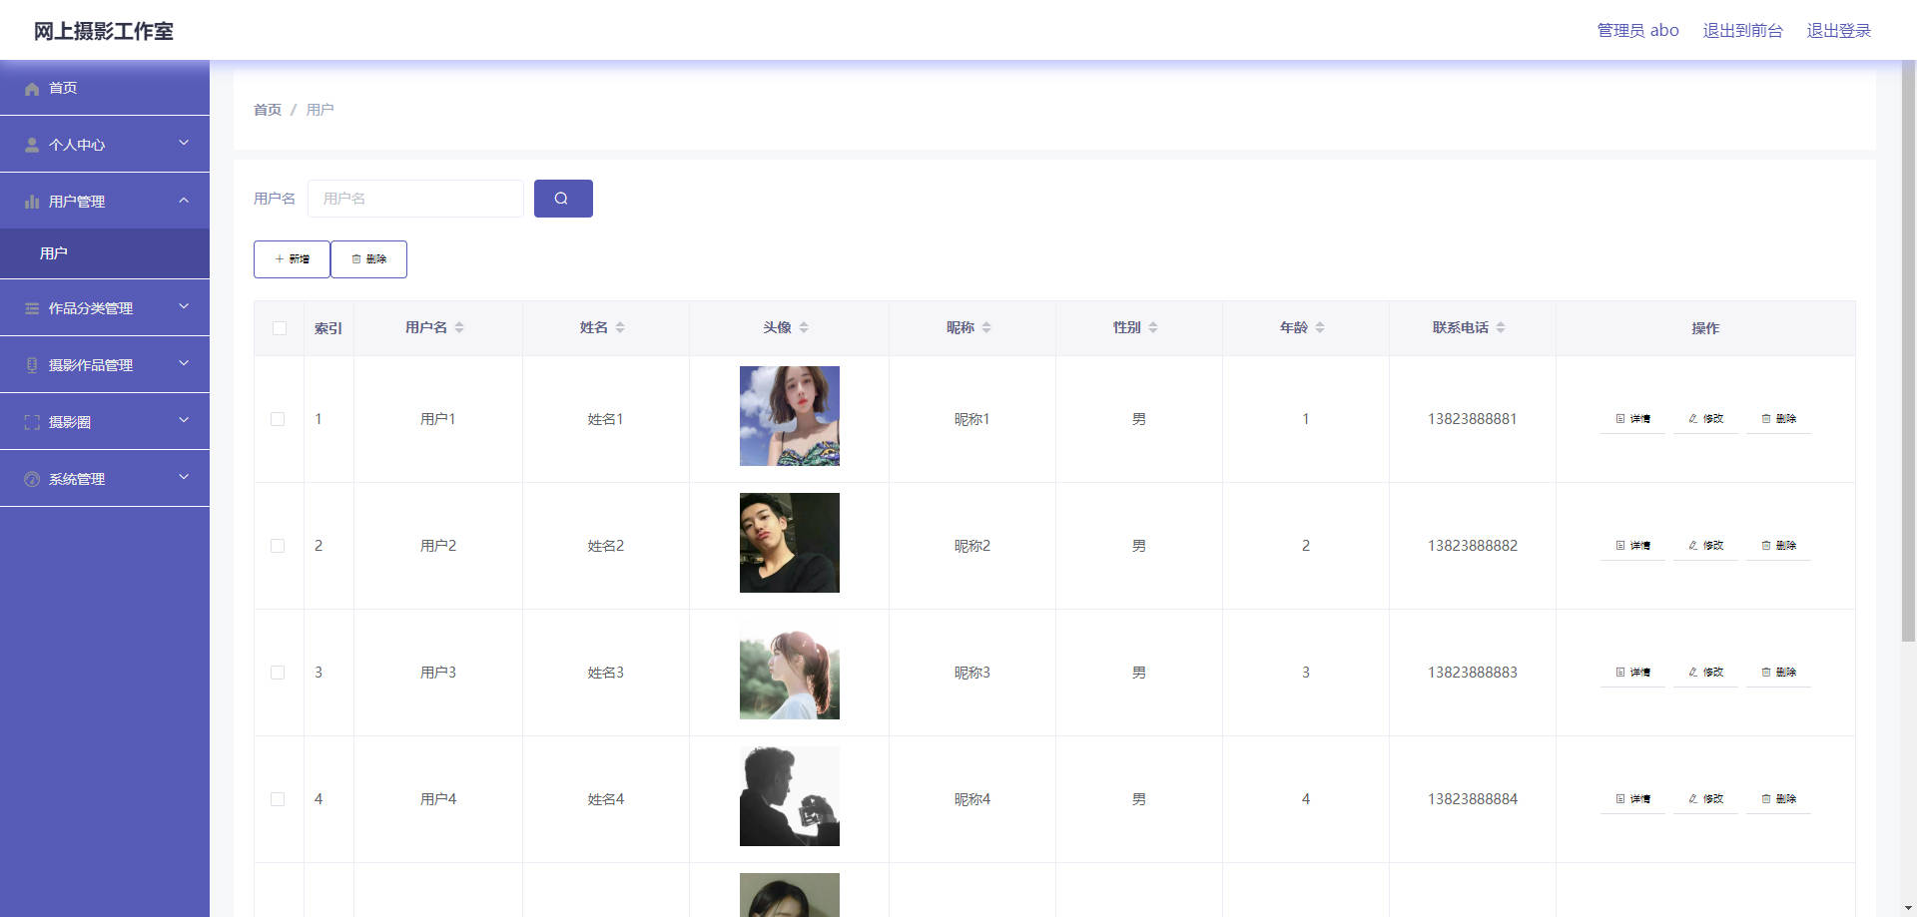Check the checkbox for row 用户4

point(278,799)
